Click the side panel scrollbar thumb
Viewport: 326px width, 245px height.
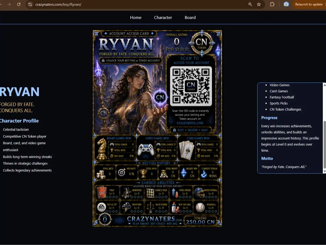325,145
